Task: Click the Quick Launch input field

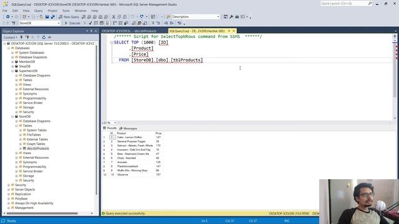Action: [344, 3]
